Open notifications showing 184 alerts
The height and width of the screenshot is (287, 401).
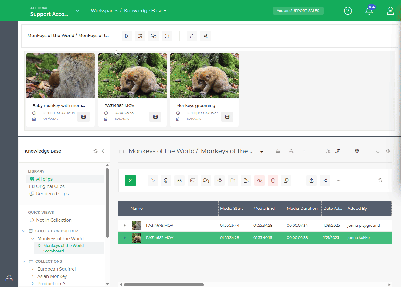(369, 11)
